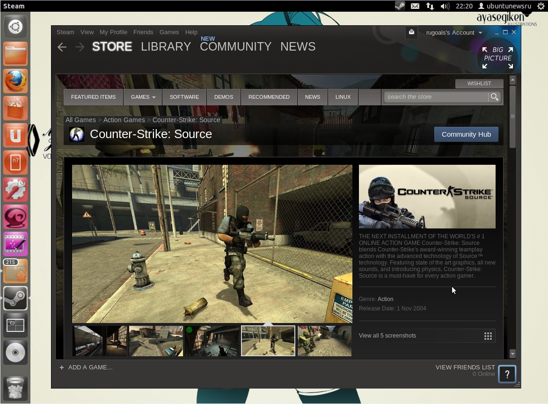Viewport: 548px width, 404px height.
Task: Open the Help menu
Action: coord(191,32)
